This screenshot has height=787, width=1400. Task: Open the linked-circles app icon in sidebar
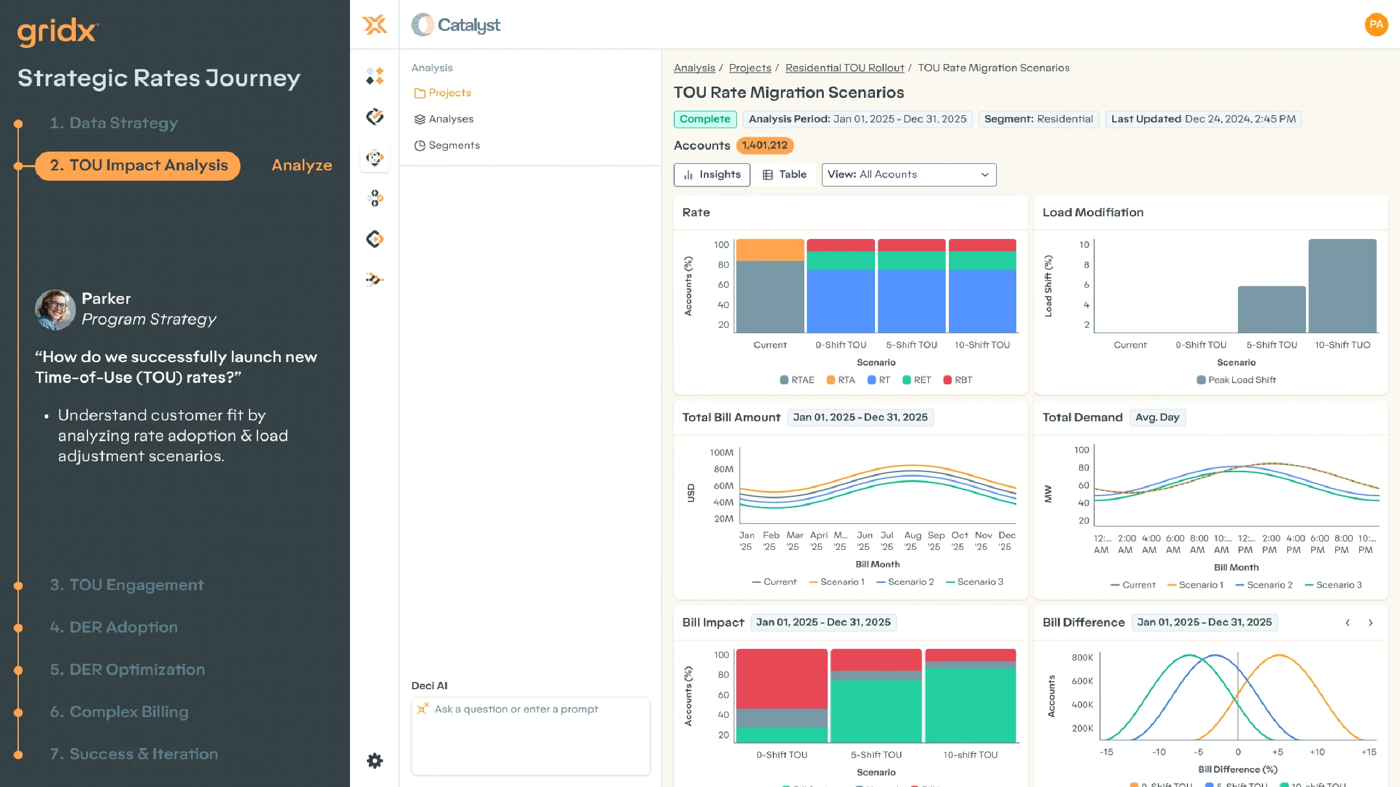pyautogui.click(x=375, y=198)
